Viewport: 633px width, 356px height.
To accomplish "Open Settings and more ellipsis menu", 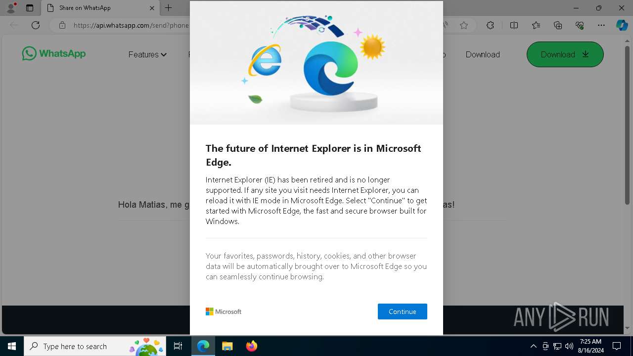I will pyautogui.click(x=601, y=25).
